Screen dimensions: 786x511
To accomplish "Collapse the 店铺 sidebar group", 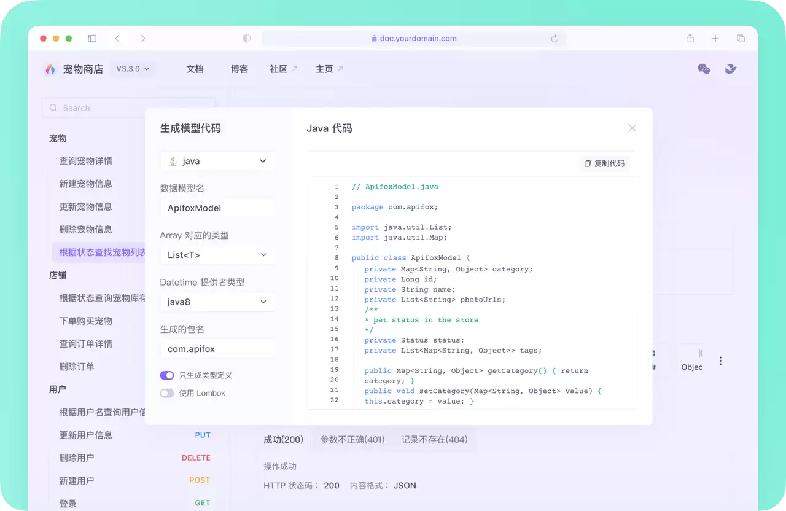I will tap(58, 275).
